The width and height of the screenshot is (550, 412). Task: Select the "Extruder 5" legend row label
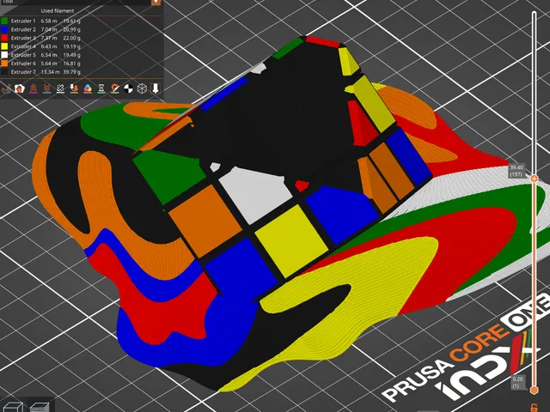pos(23,55)
